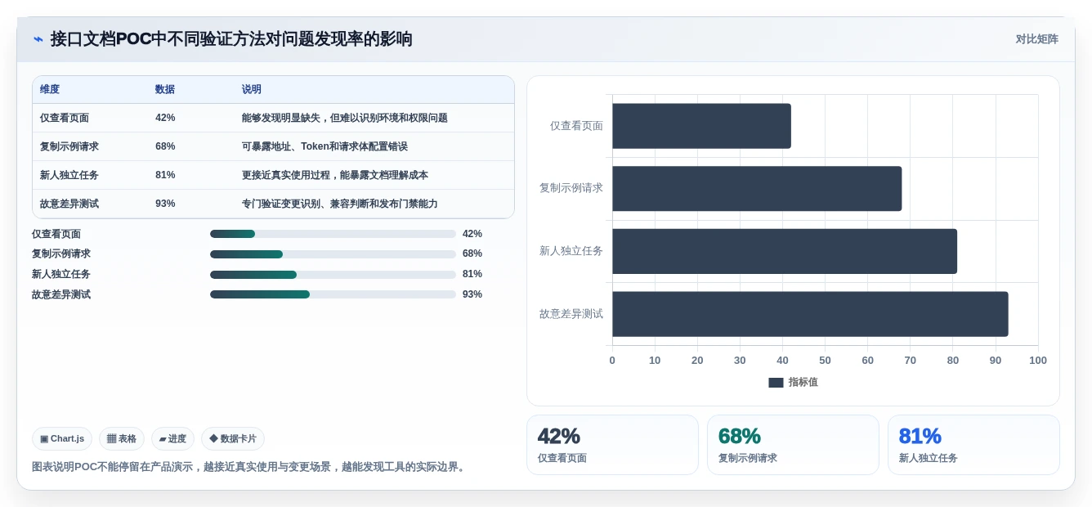Click the 故意差异测试 chart bar

810,314
